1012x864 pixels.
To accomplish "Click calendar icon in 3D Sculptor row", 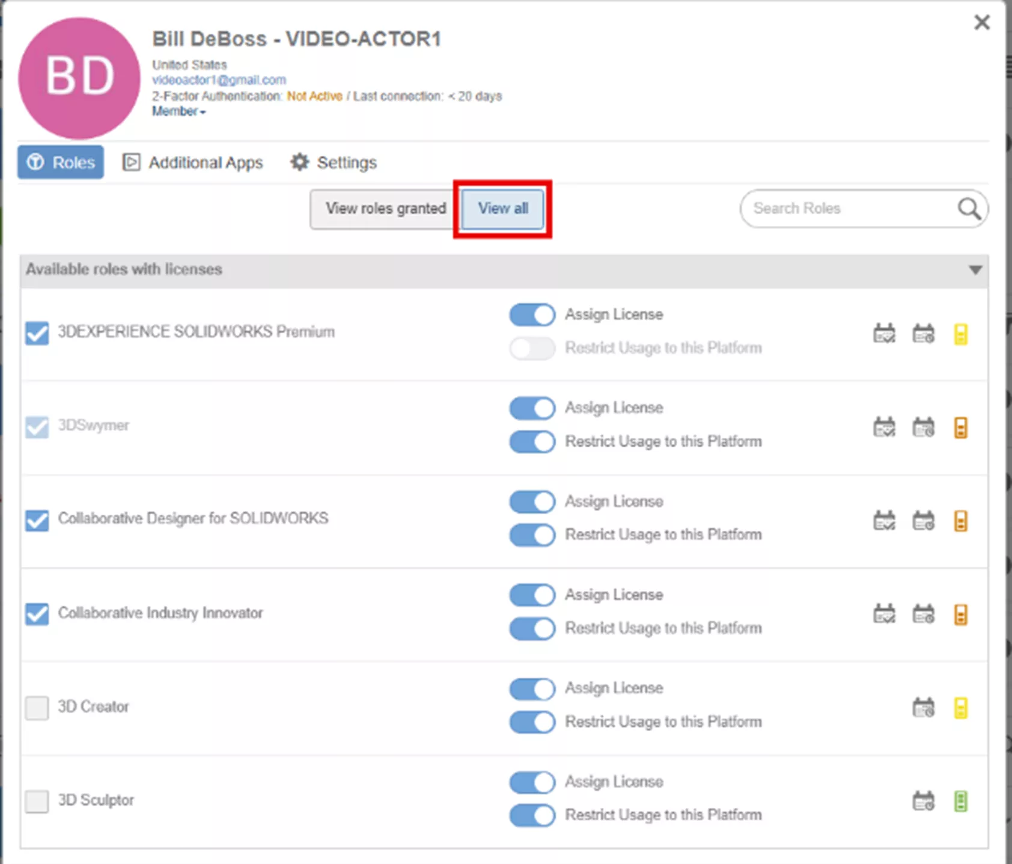I will 924,801.
